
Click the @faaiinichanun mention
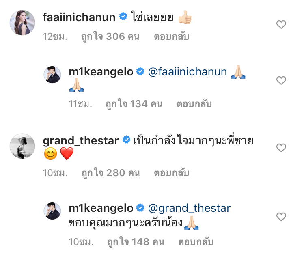(x=187, y=72)
